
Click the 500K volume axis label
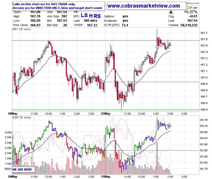8,169
